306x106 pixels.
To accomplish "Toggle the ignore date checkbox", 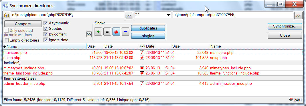I will (46, 40).
